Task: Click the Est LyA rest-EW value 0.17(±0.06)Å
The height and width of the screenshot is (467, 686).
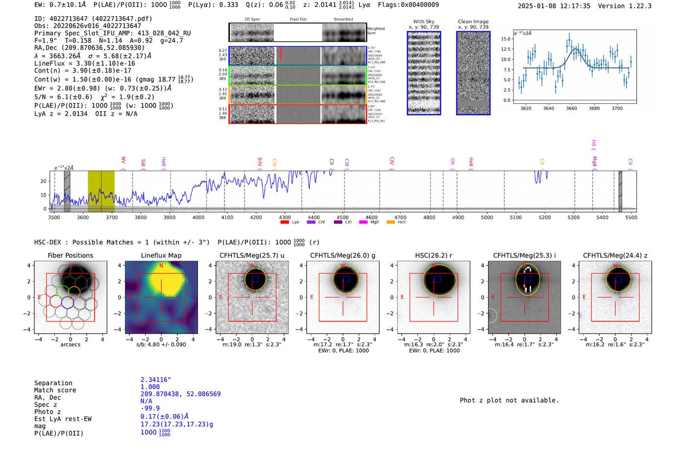Action: [165, 417]
